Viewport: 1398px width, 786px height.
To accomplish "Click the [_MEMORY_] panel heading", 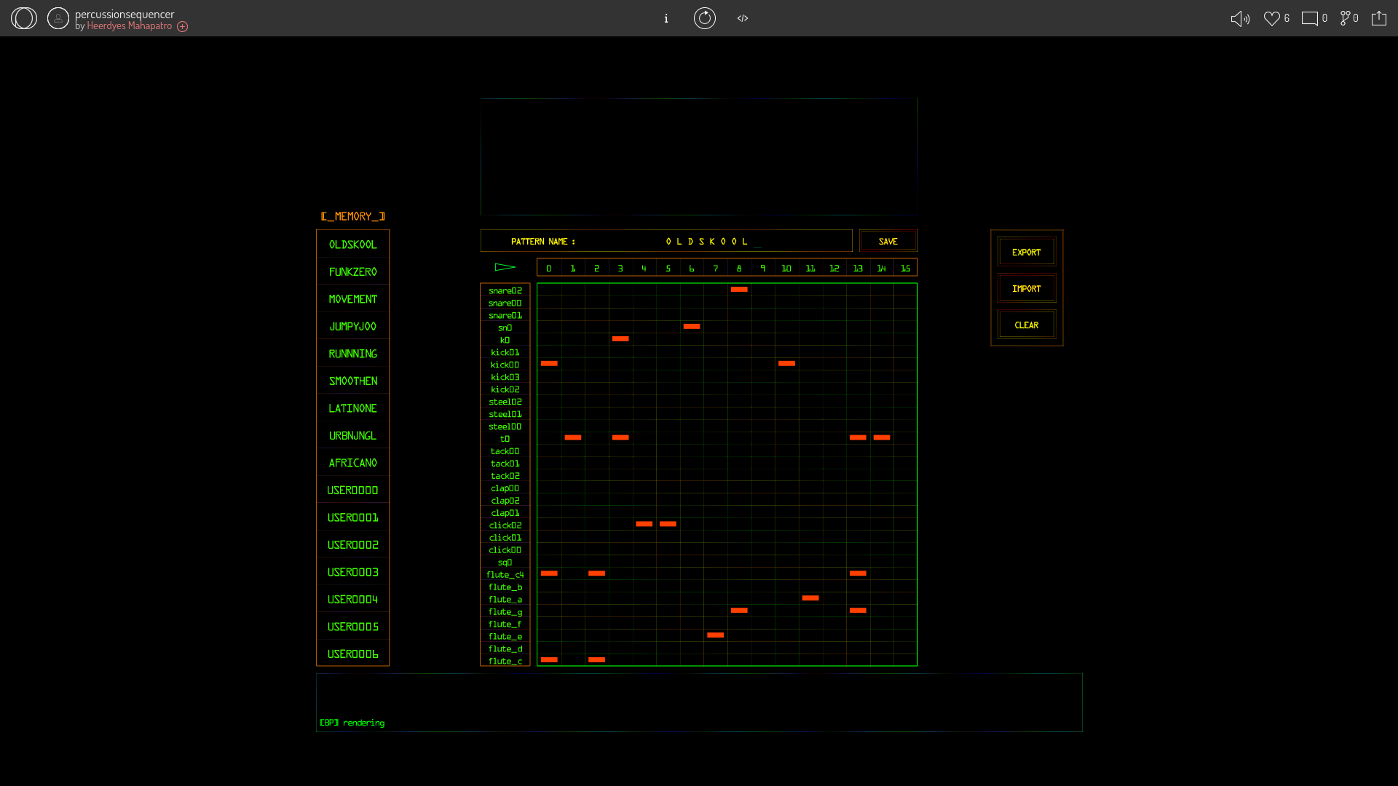I will [353, 216].
